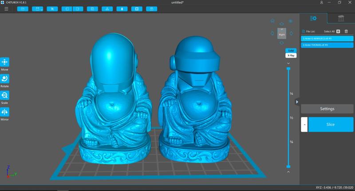Select the Mirror tool
This screenshot has height=191, width=355.
coord(4,112)
